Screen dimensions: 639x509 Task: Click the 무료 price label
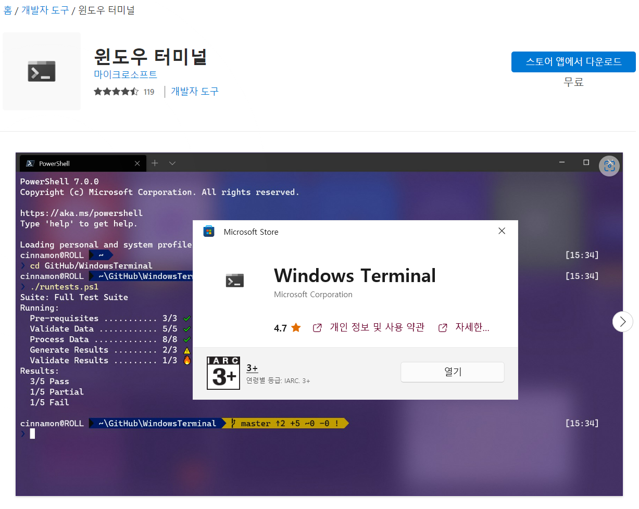573,82
